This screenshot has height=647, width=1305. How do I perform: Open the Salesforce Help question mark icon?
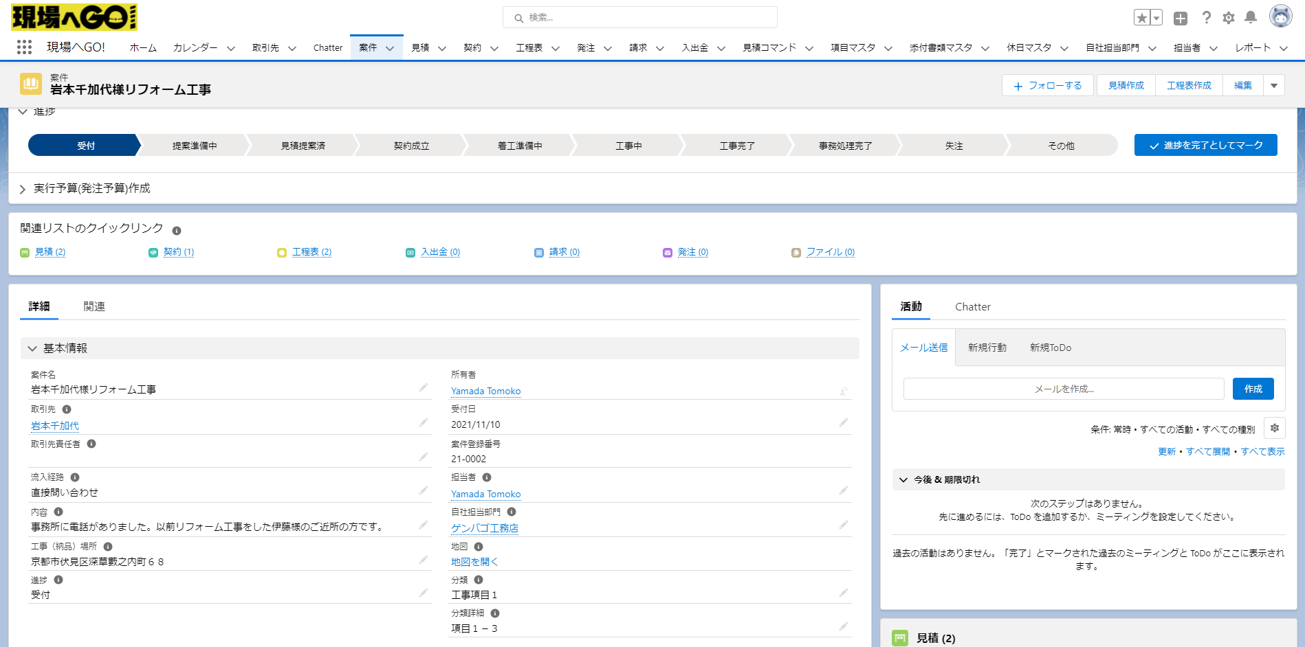[x=1206, y=18]
